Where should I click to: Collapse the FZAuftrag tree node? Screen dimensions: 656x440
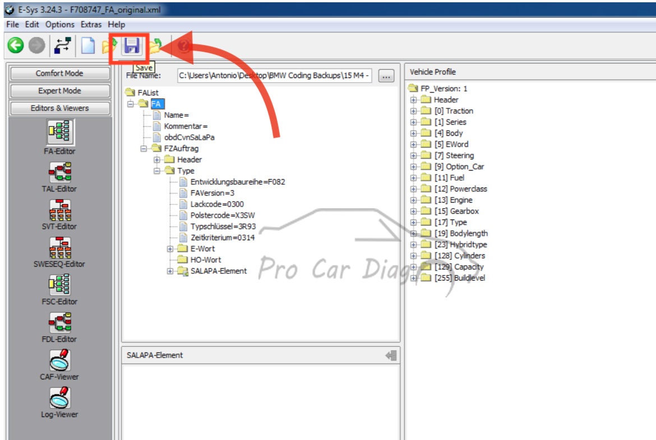coord(144,149)
